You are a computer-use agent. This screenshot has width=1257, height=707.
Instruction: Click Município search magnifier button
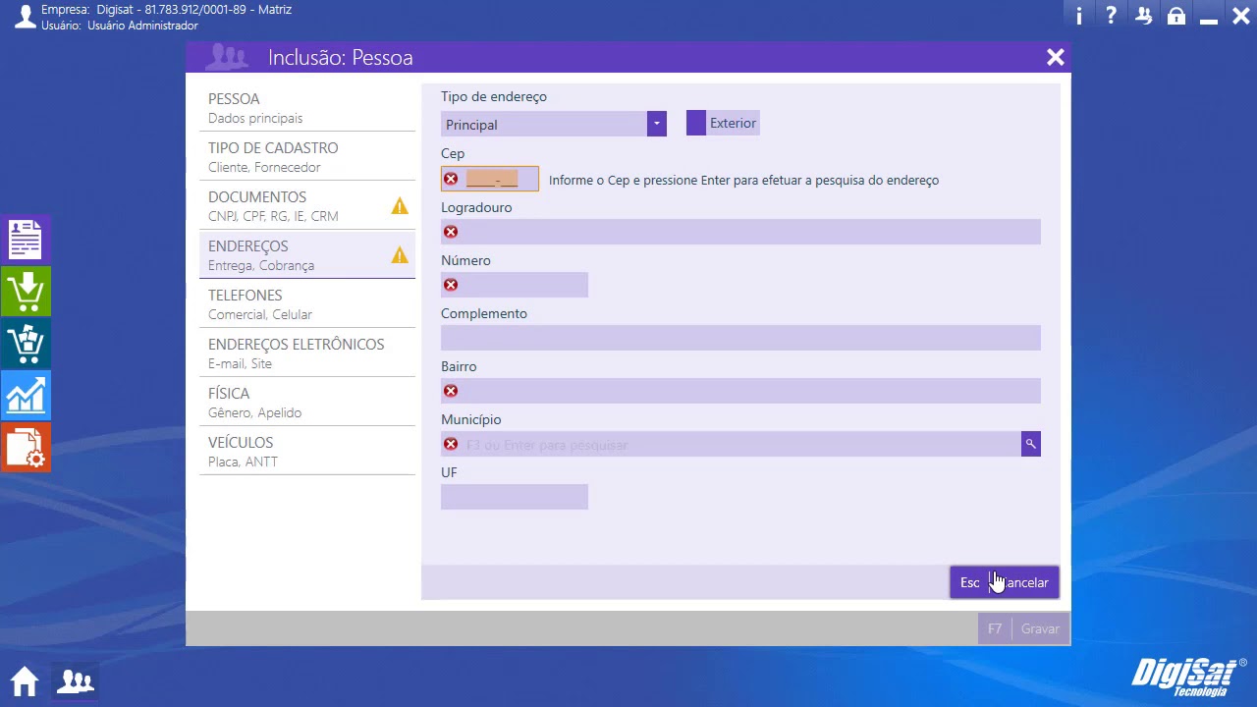[x=1030, y=444]
